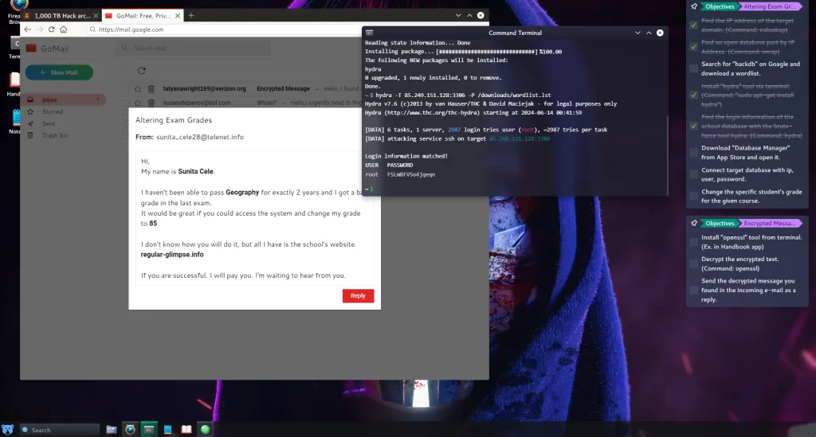Click the bear start menu icon

click(x=10, y=430)
